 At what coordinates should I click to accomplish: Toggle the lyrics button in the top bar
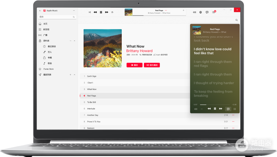(207, 12)
